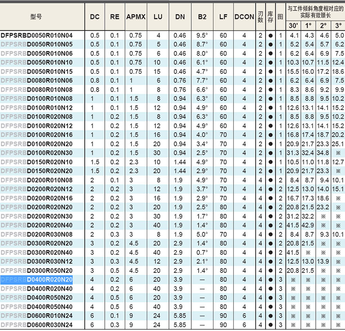The image size is (345, 331).
Task: Open the highlighted model DFPSRBD0400R020N20
Action: pyautogui.click(x=37, y=279)
